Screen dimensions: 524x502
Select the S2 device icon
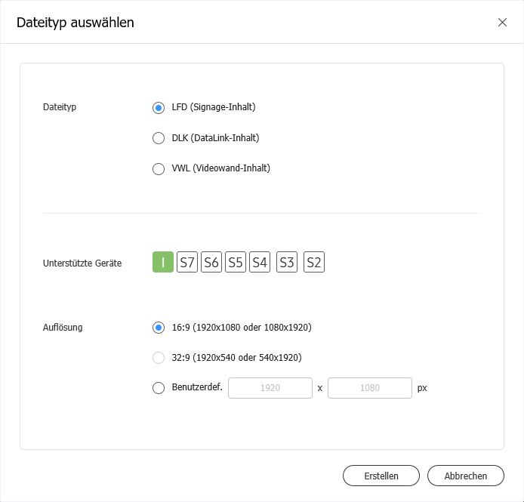(x=314, y=263)
